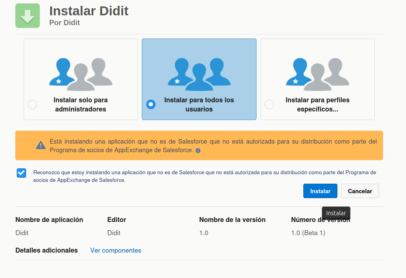This screenshot has height=278, width=406.
Task: Click the Cancelar button
Action: click(360, 191)
